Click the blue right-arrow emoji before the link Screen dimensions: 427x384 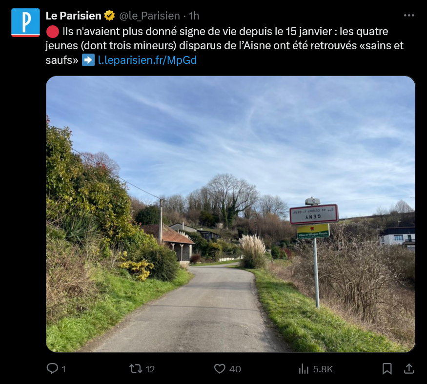point(88,60)
